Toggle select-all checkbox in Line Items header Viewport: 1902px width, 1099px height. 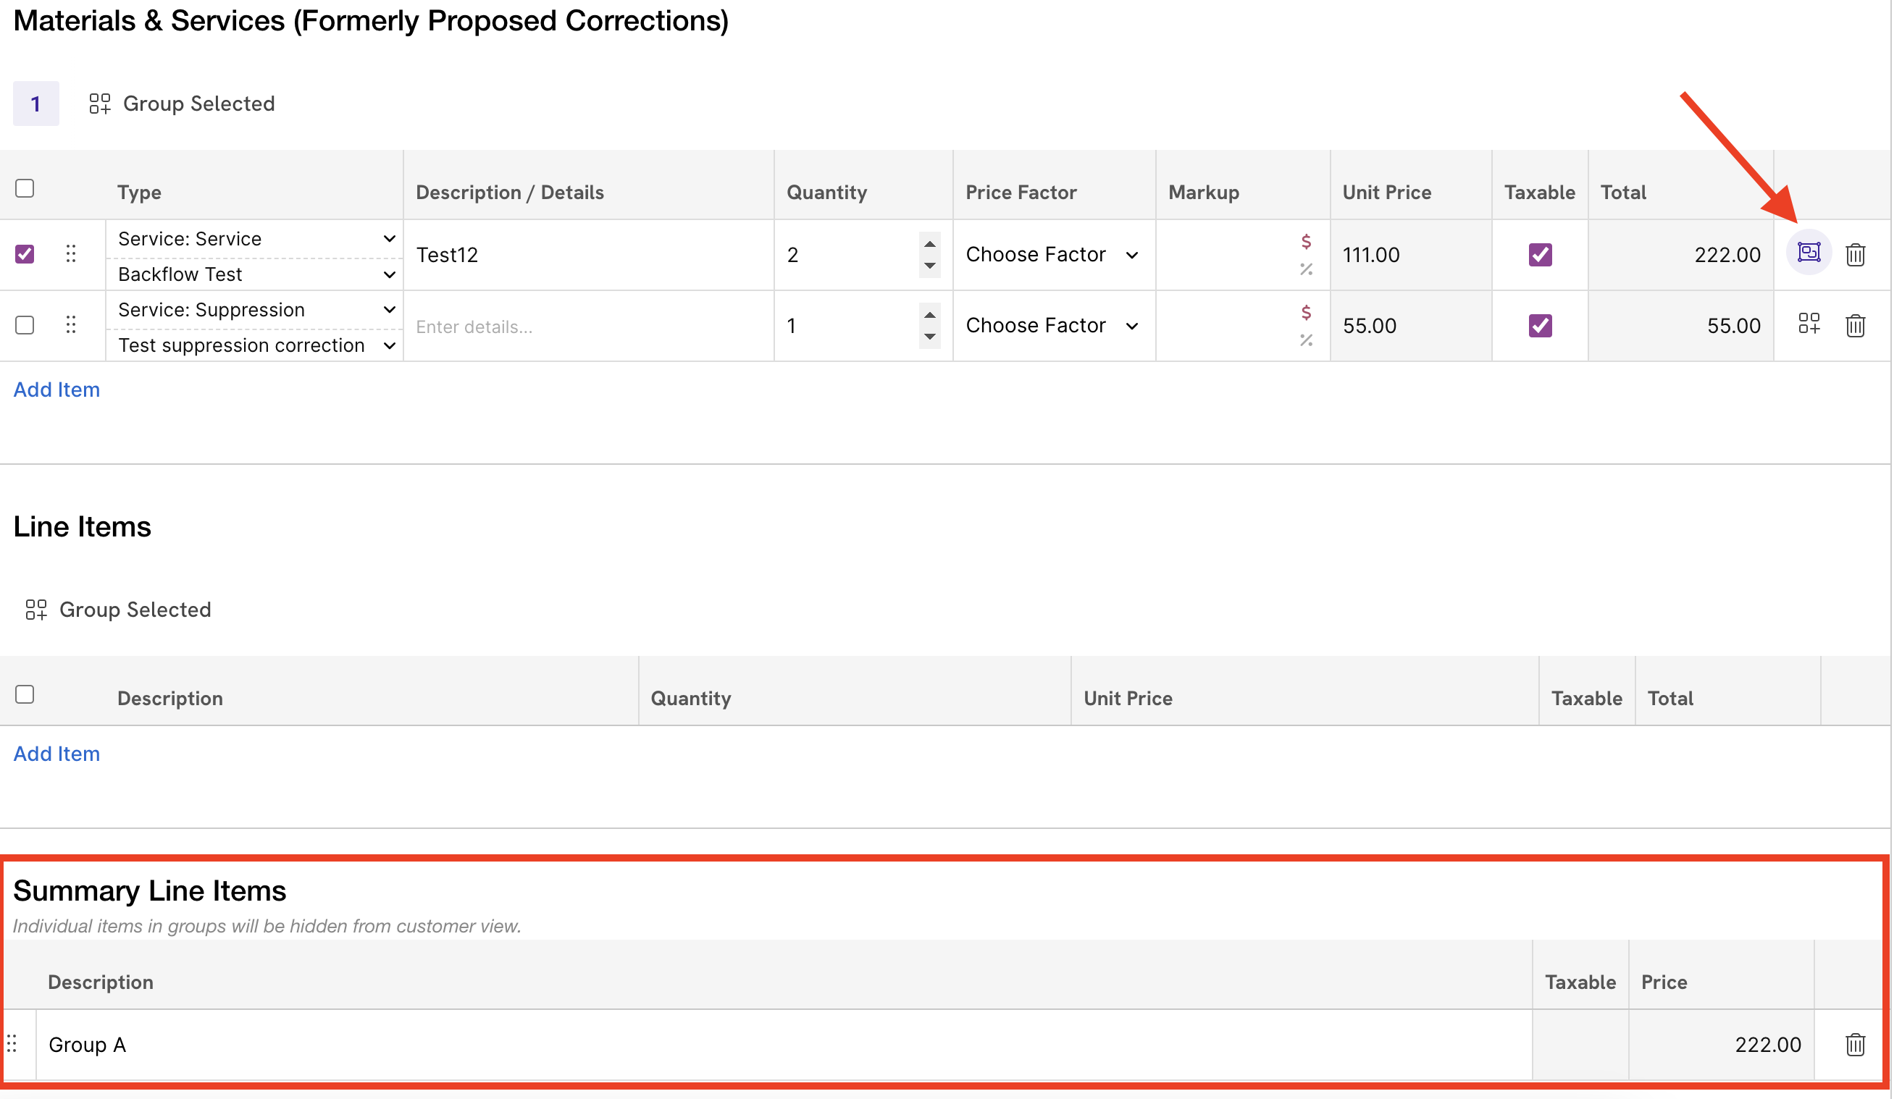(25, 694)
